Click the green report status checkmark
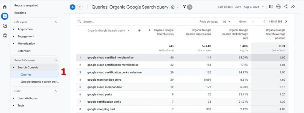The height and width of the screenshot is (113, 304). tap(172, 7)
